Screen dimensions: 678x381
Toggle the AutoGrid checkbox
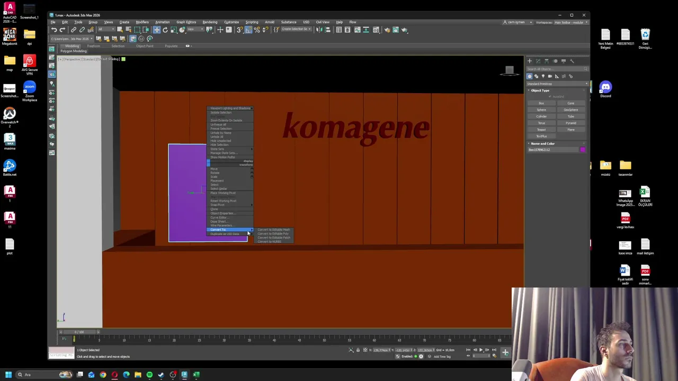[550, 96]
